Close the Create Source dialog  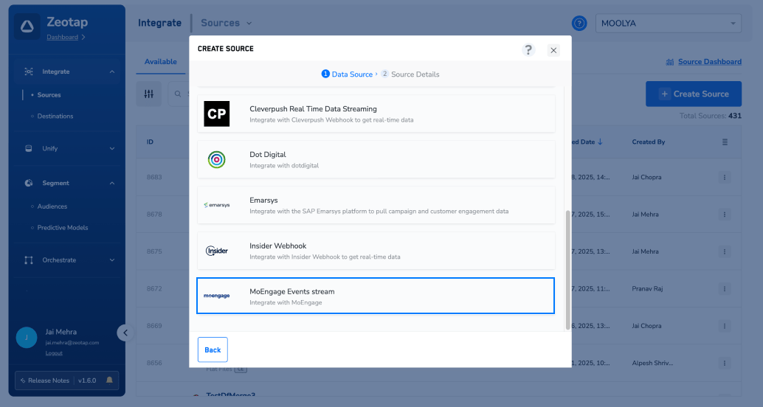coord(553,50)
